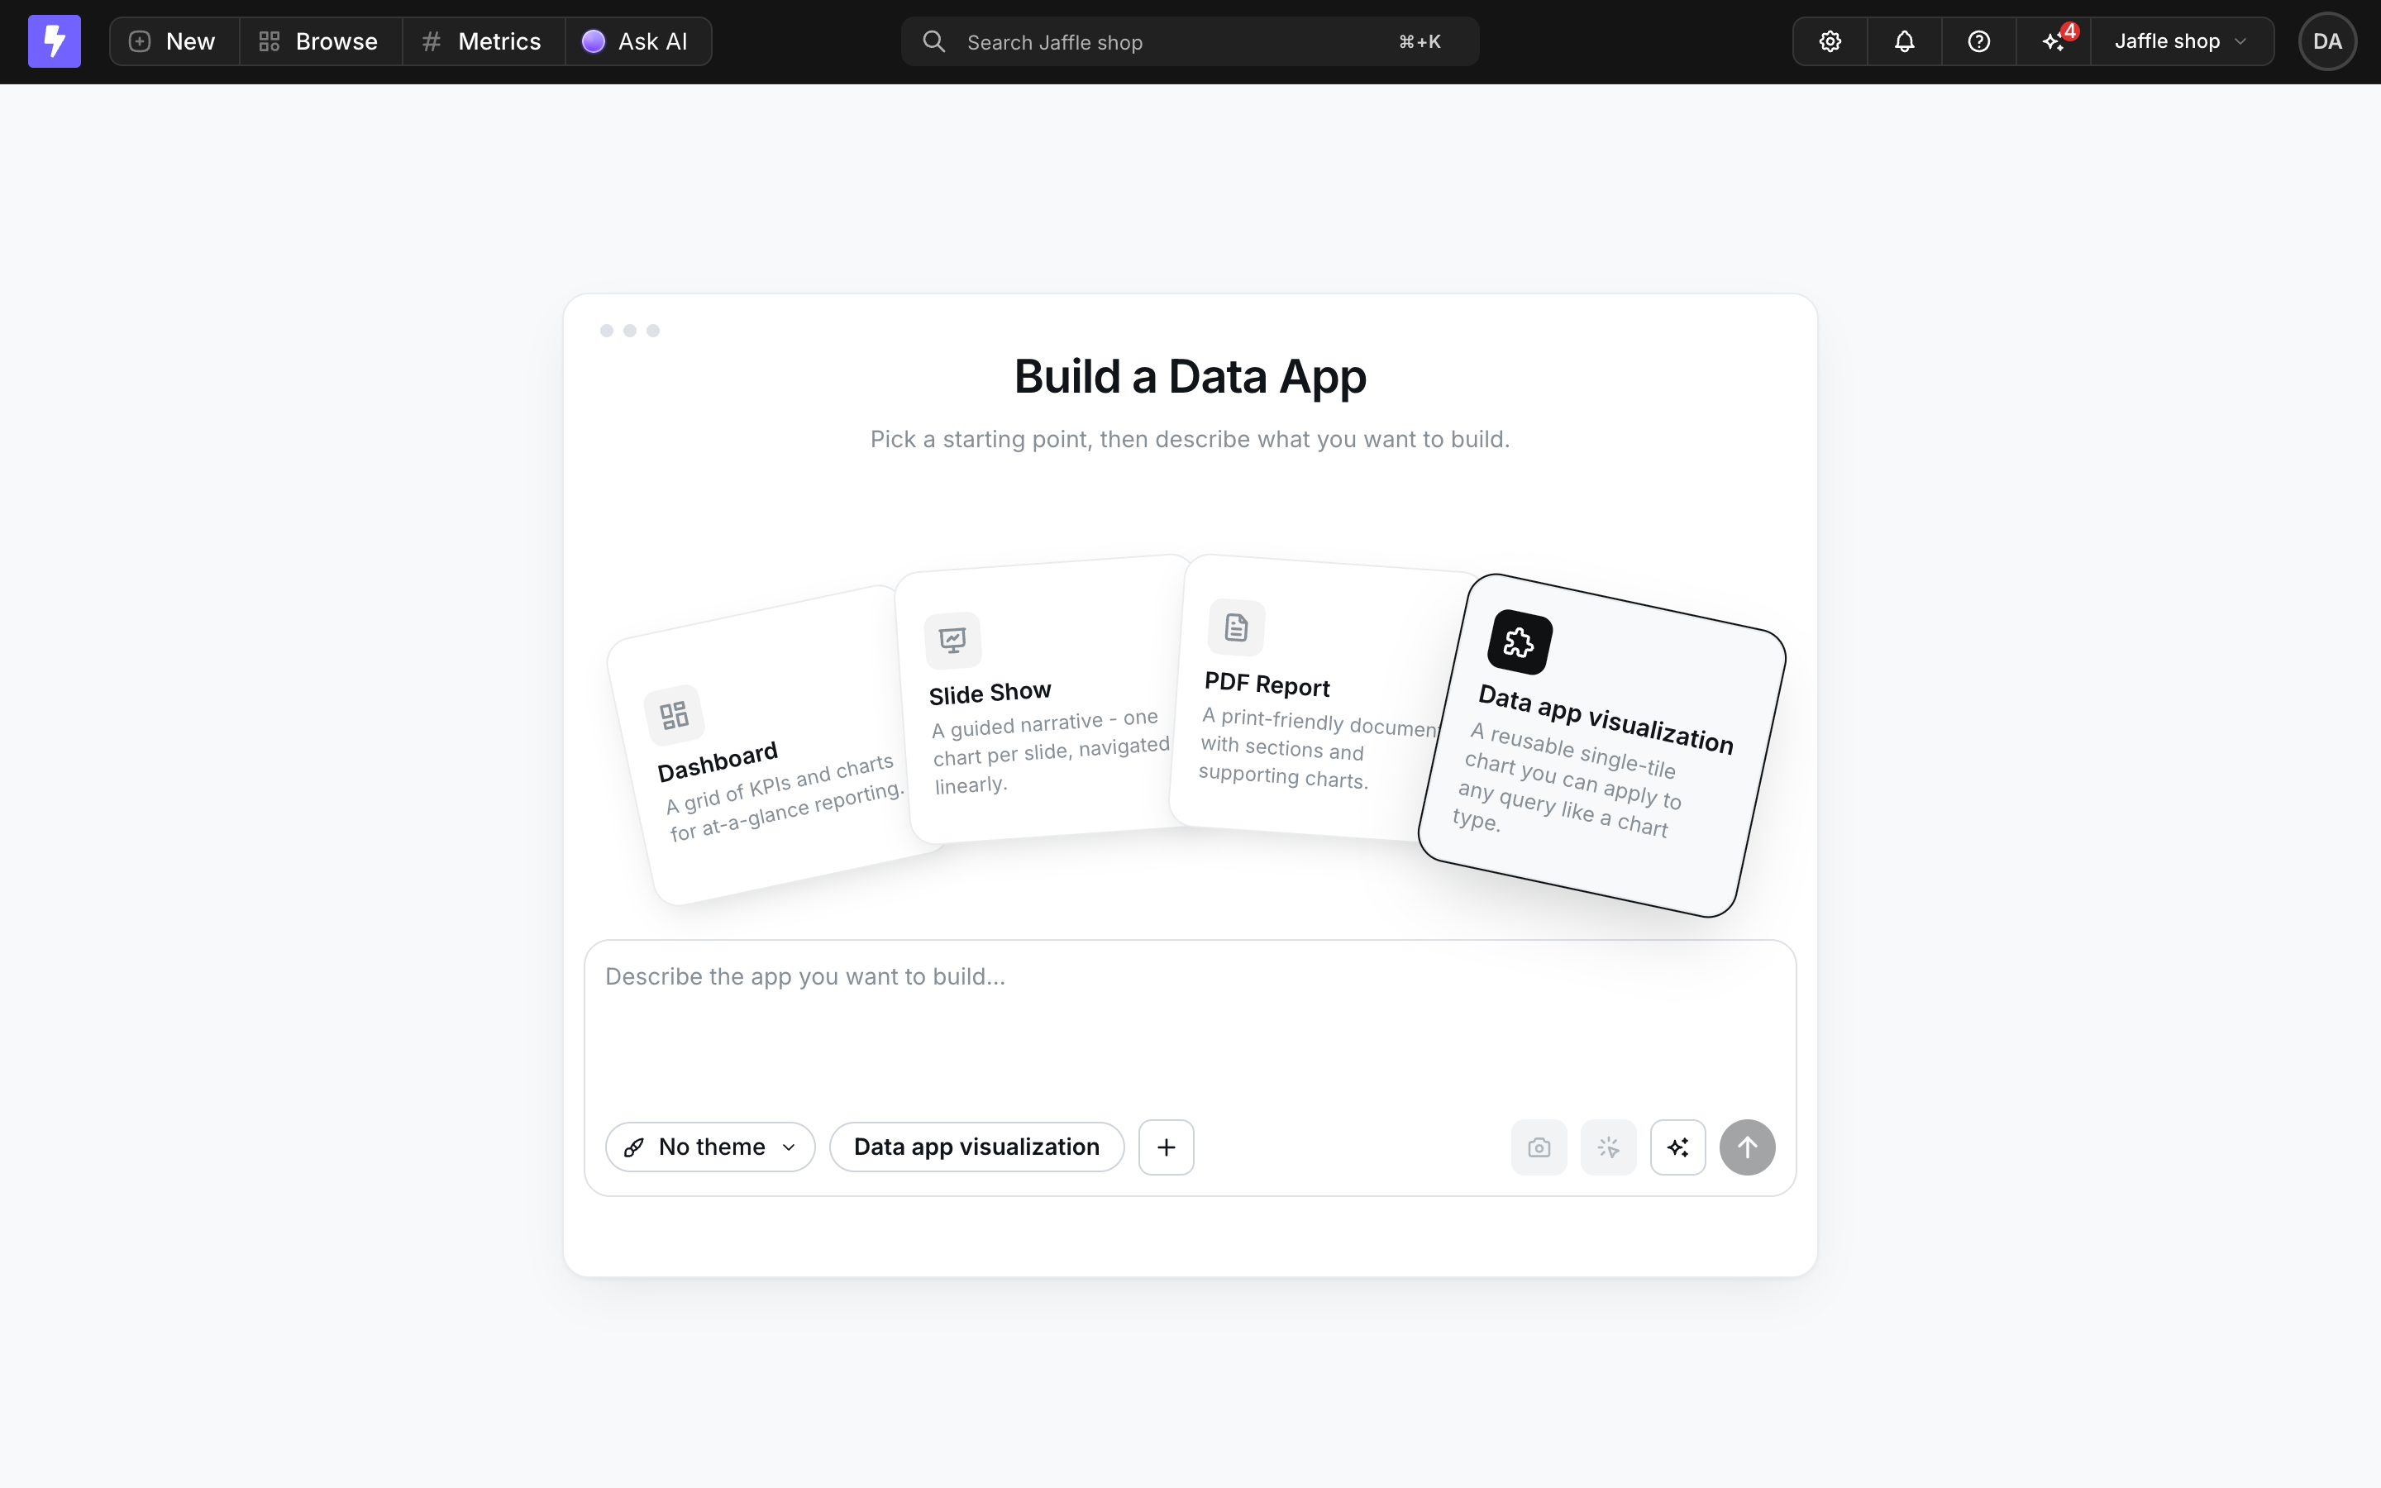
Task: Click the Build a Data App heading
Action: 1190,377
